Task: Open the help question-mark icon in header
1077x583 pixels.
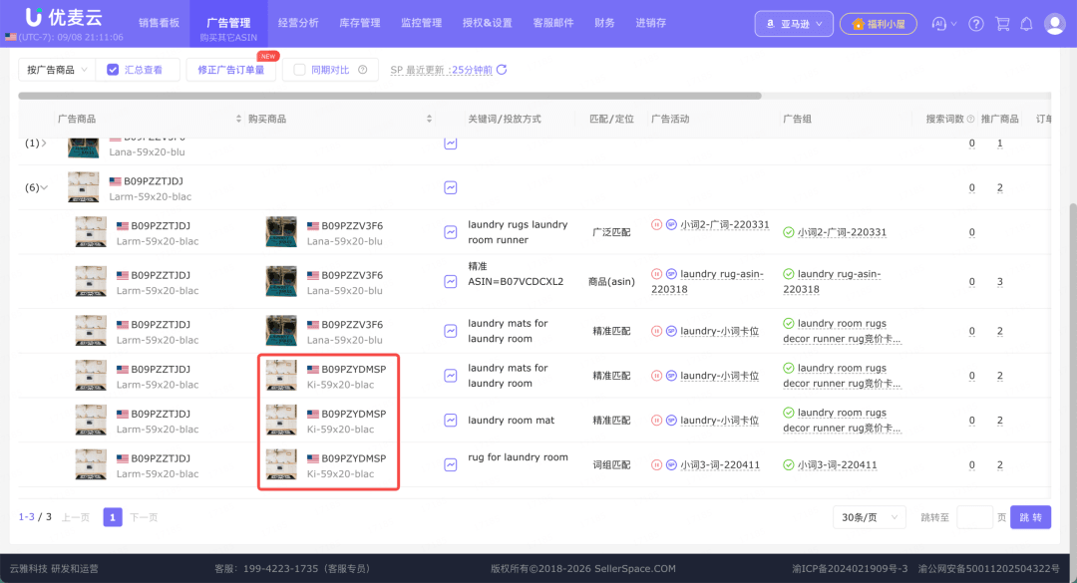Action: [975, 24]
